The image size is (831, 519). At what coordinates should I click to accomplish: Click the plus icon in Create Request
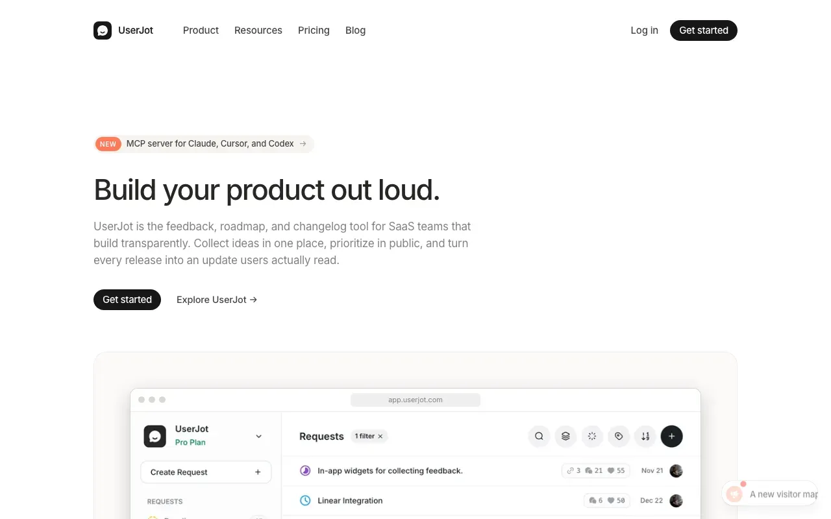pos(258,472)
